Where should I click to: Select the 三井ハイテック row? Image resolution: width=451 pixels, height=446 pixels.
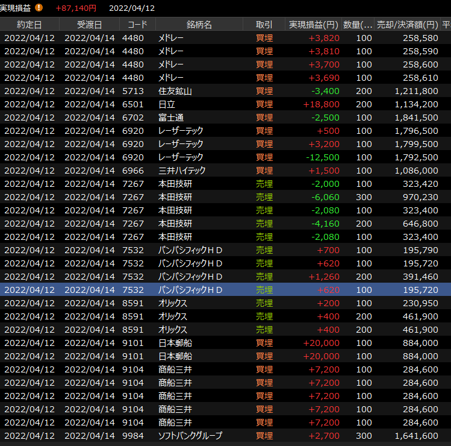point(199,171)
